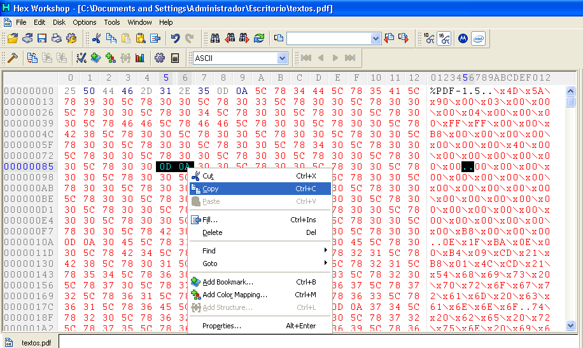This screenshot has height=348, width=583.
Task: Open the Edit menu
Action: (x=39, y=22)
